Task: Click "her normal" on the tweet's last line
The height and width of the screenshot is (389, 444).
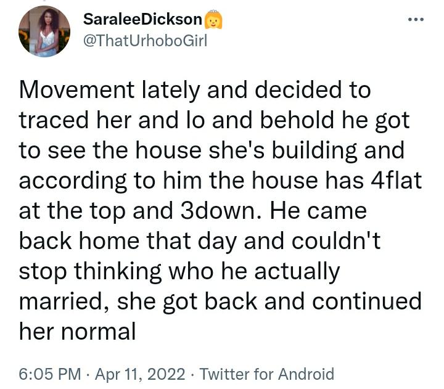Action: pos(78,331)
